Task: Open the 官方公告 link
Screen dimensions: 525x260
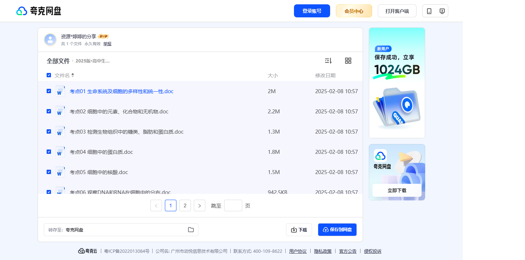Action: tap(348, 251)
